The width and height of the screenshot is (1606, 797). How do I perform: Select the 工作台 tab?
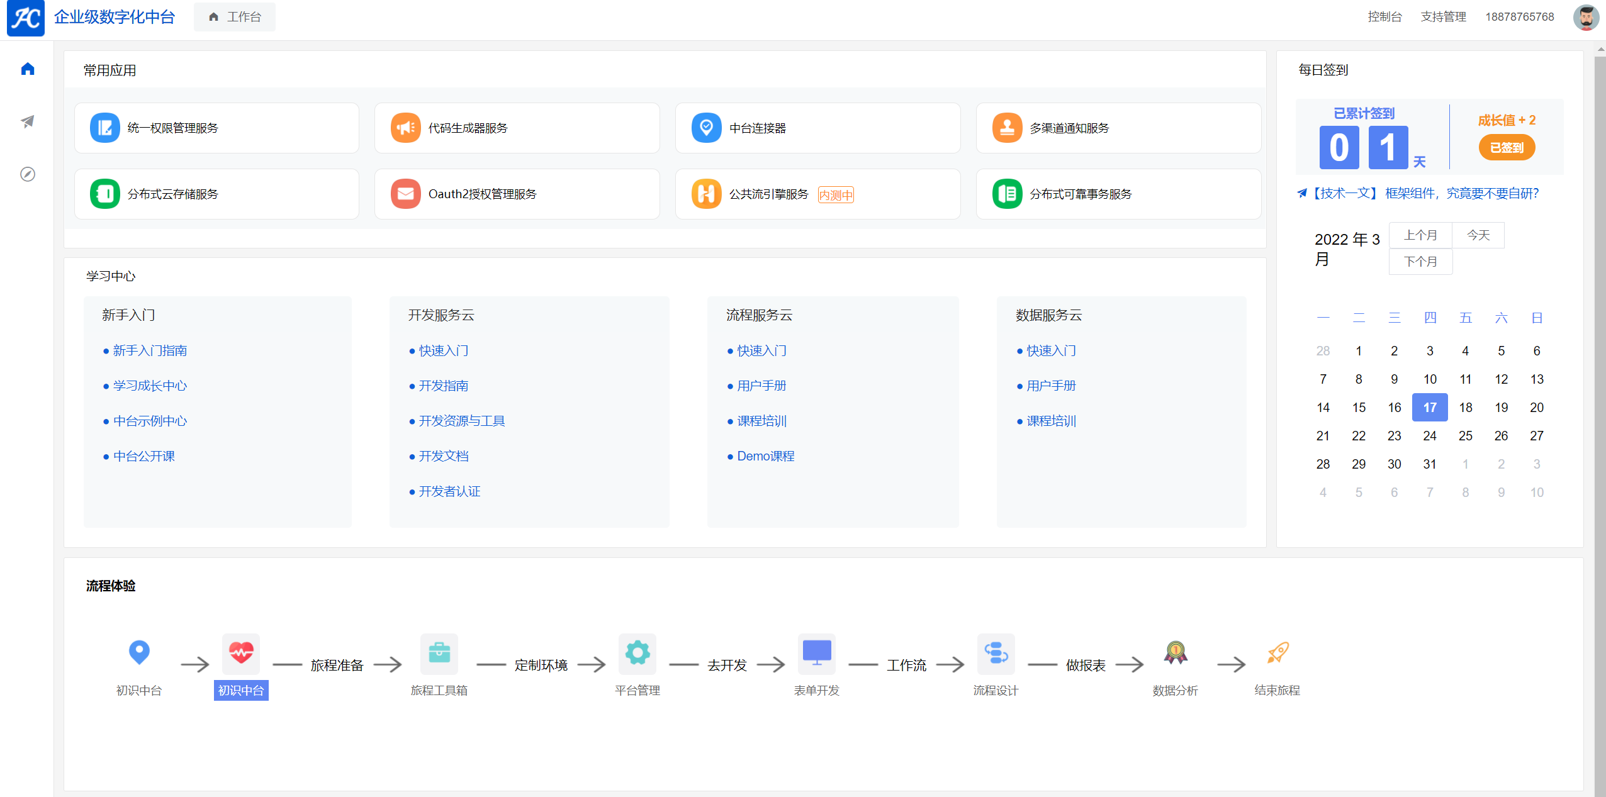[x=234, y=16]
